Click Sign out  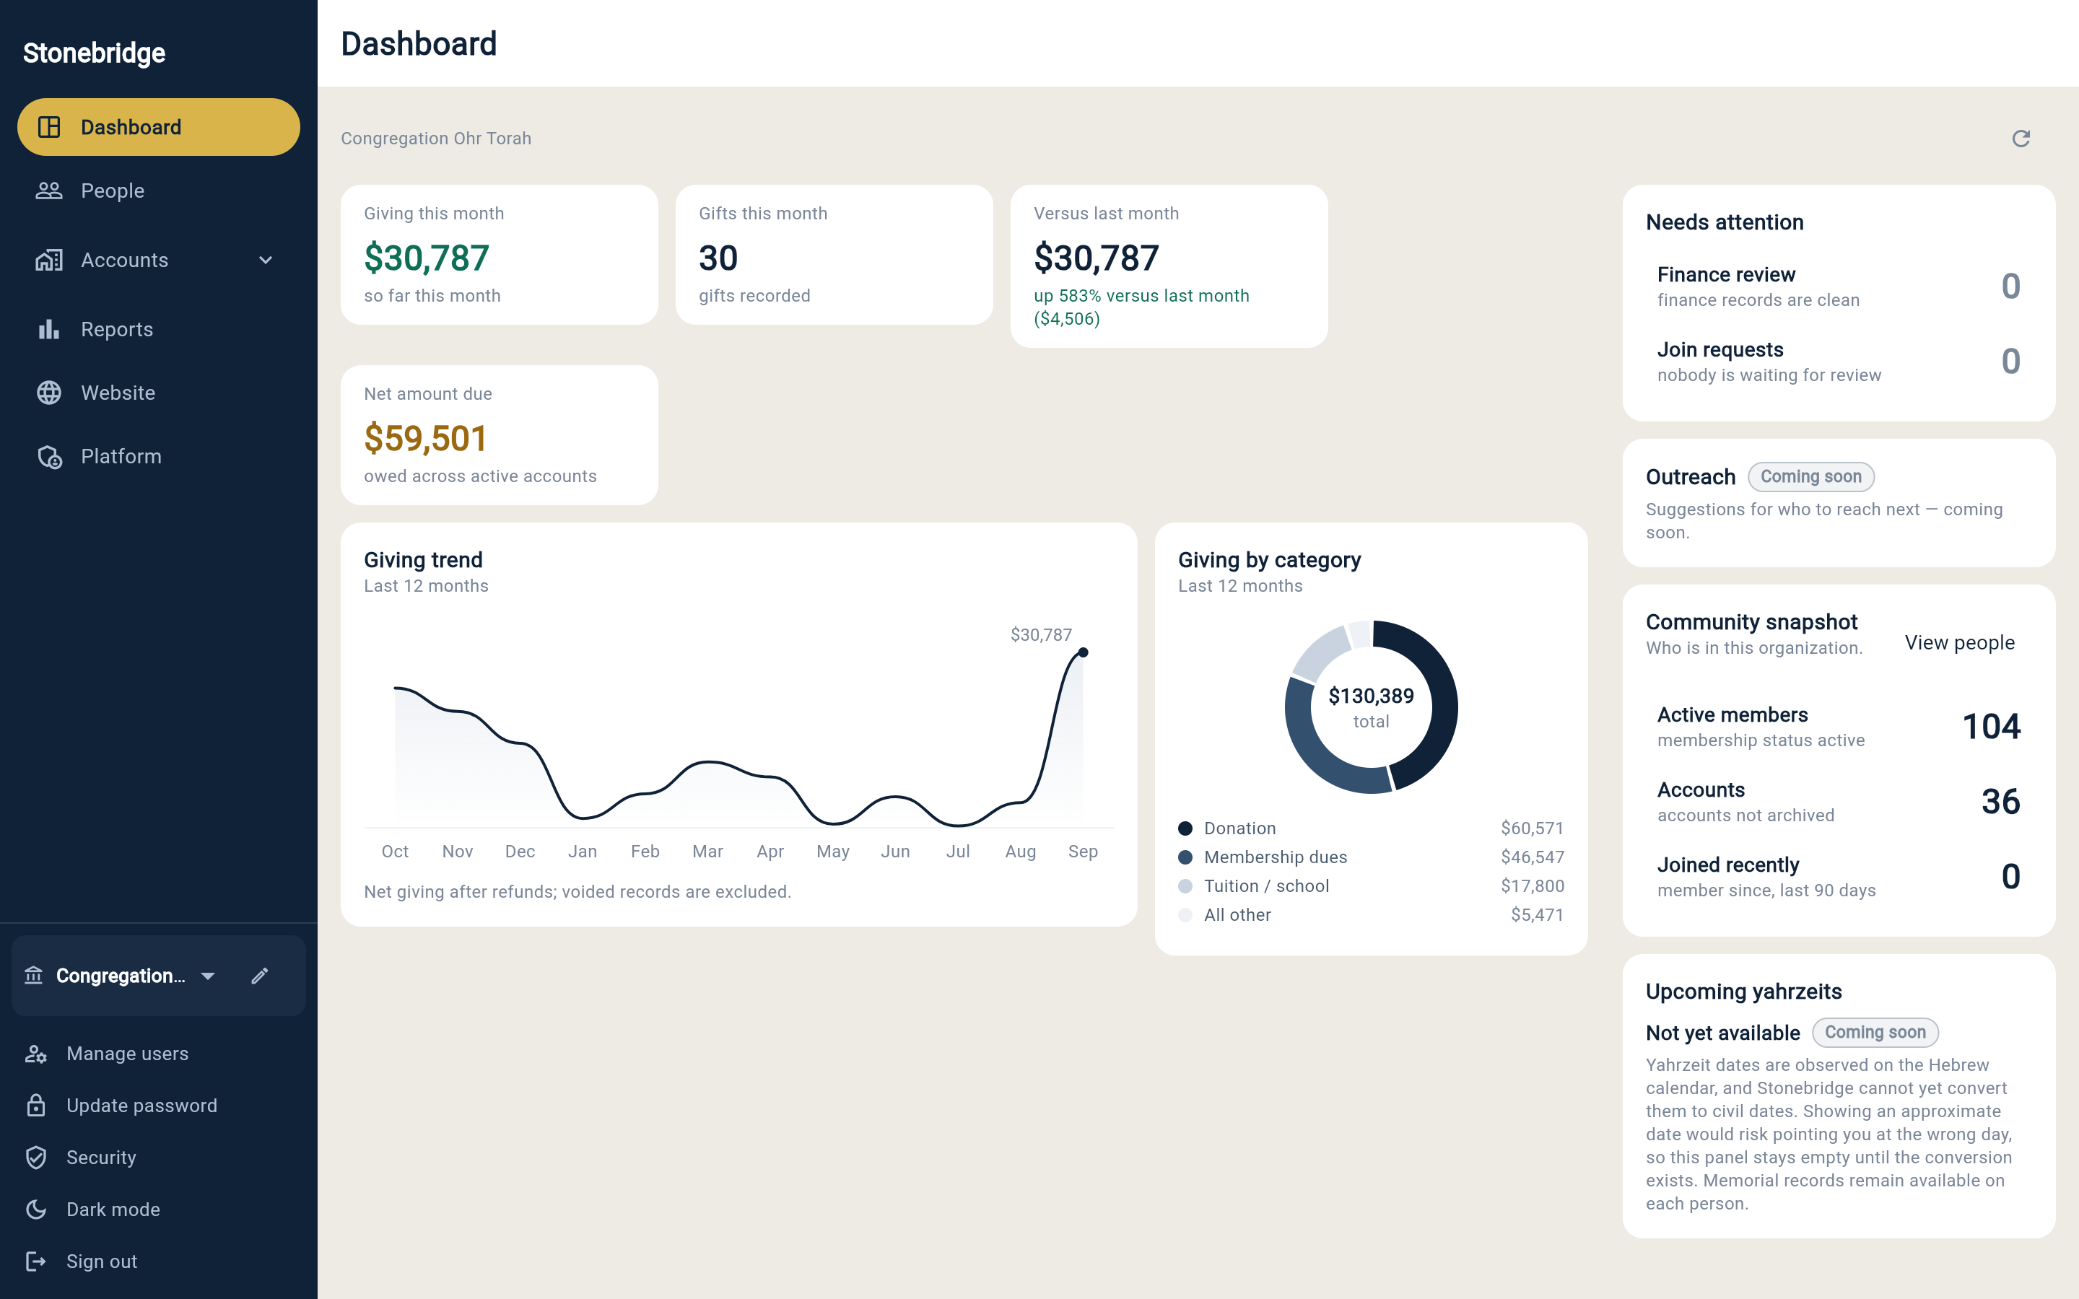(159, 1261)
